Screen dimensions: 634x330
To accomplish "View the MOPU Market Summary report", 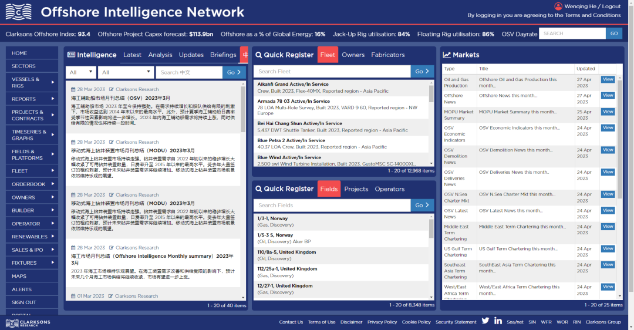I will 608,112.
